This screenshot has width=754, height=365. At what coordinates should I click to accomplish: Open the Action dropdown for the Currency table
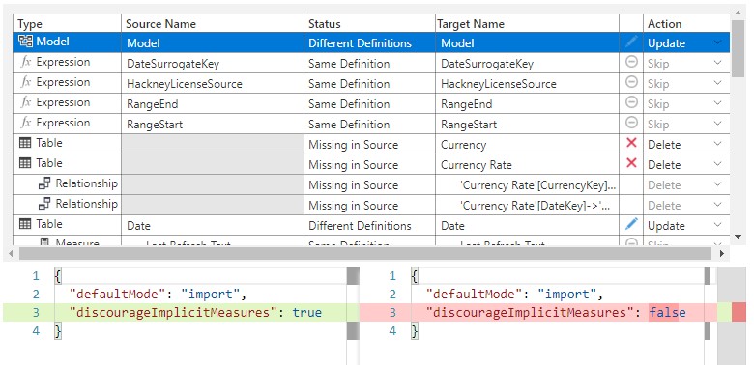718,144
